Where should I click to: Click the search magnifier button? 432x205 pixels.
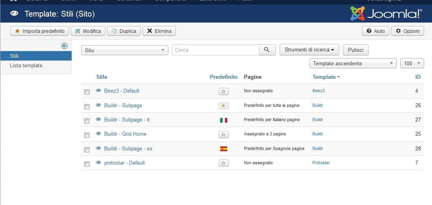pyautogui.click(x=267, y=50)
